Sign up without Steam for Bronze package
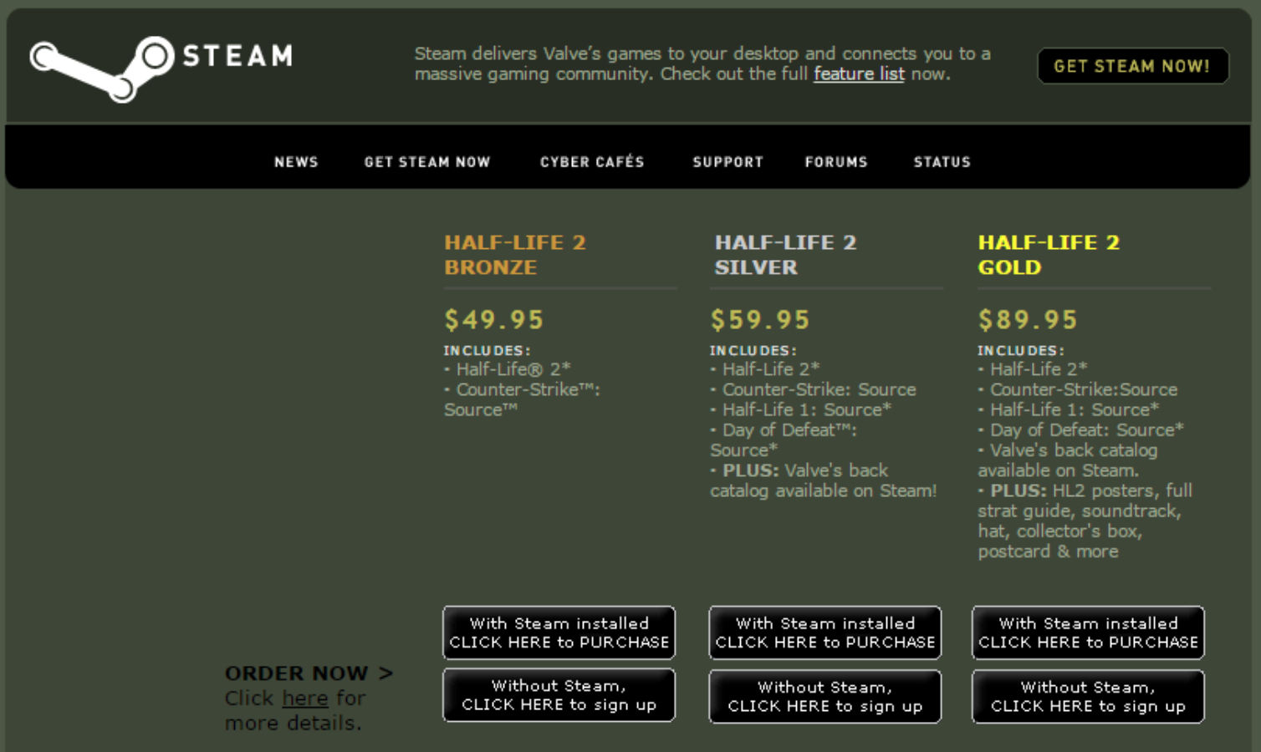1261x752 pixels. click(559, 695)
